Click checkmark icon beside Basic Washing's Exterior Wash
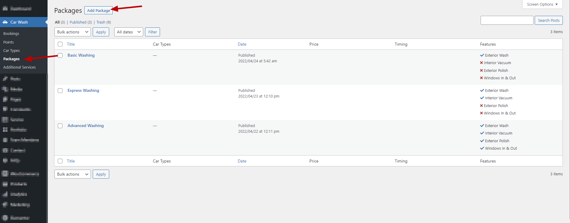 pos(482,55)
